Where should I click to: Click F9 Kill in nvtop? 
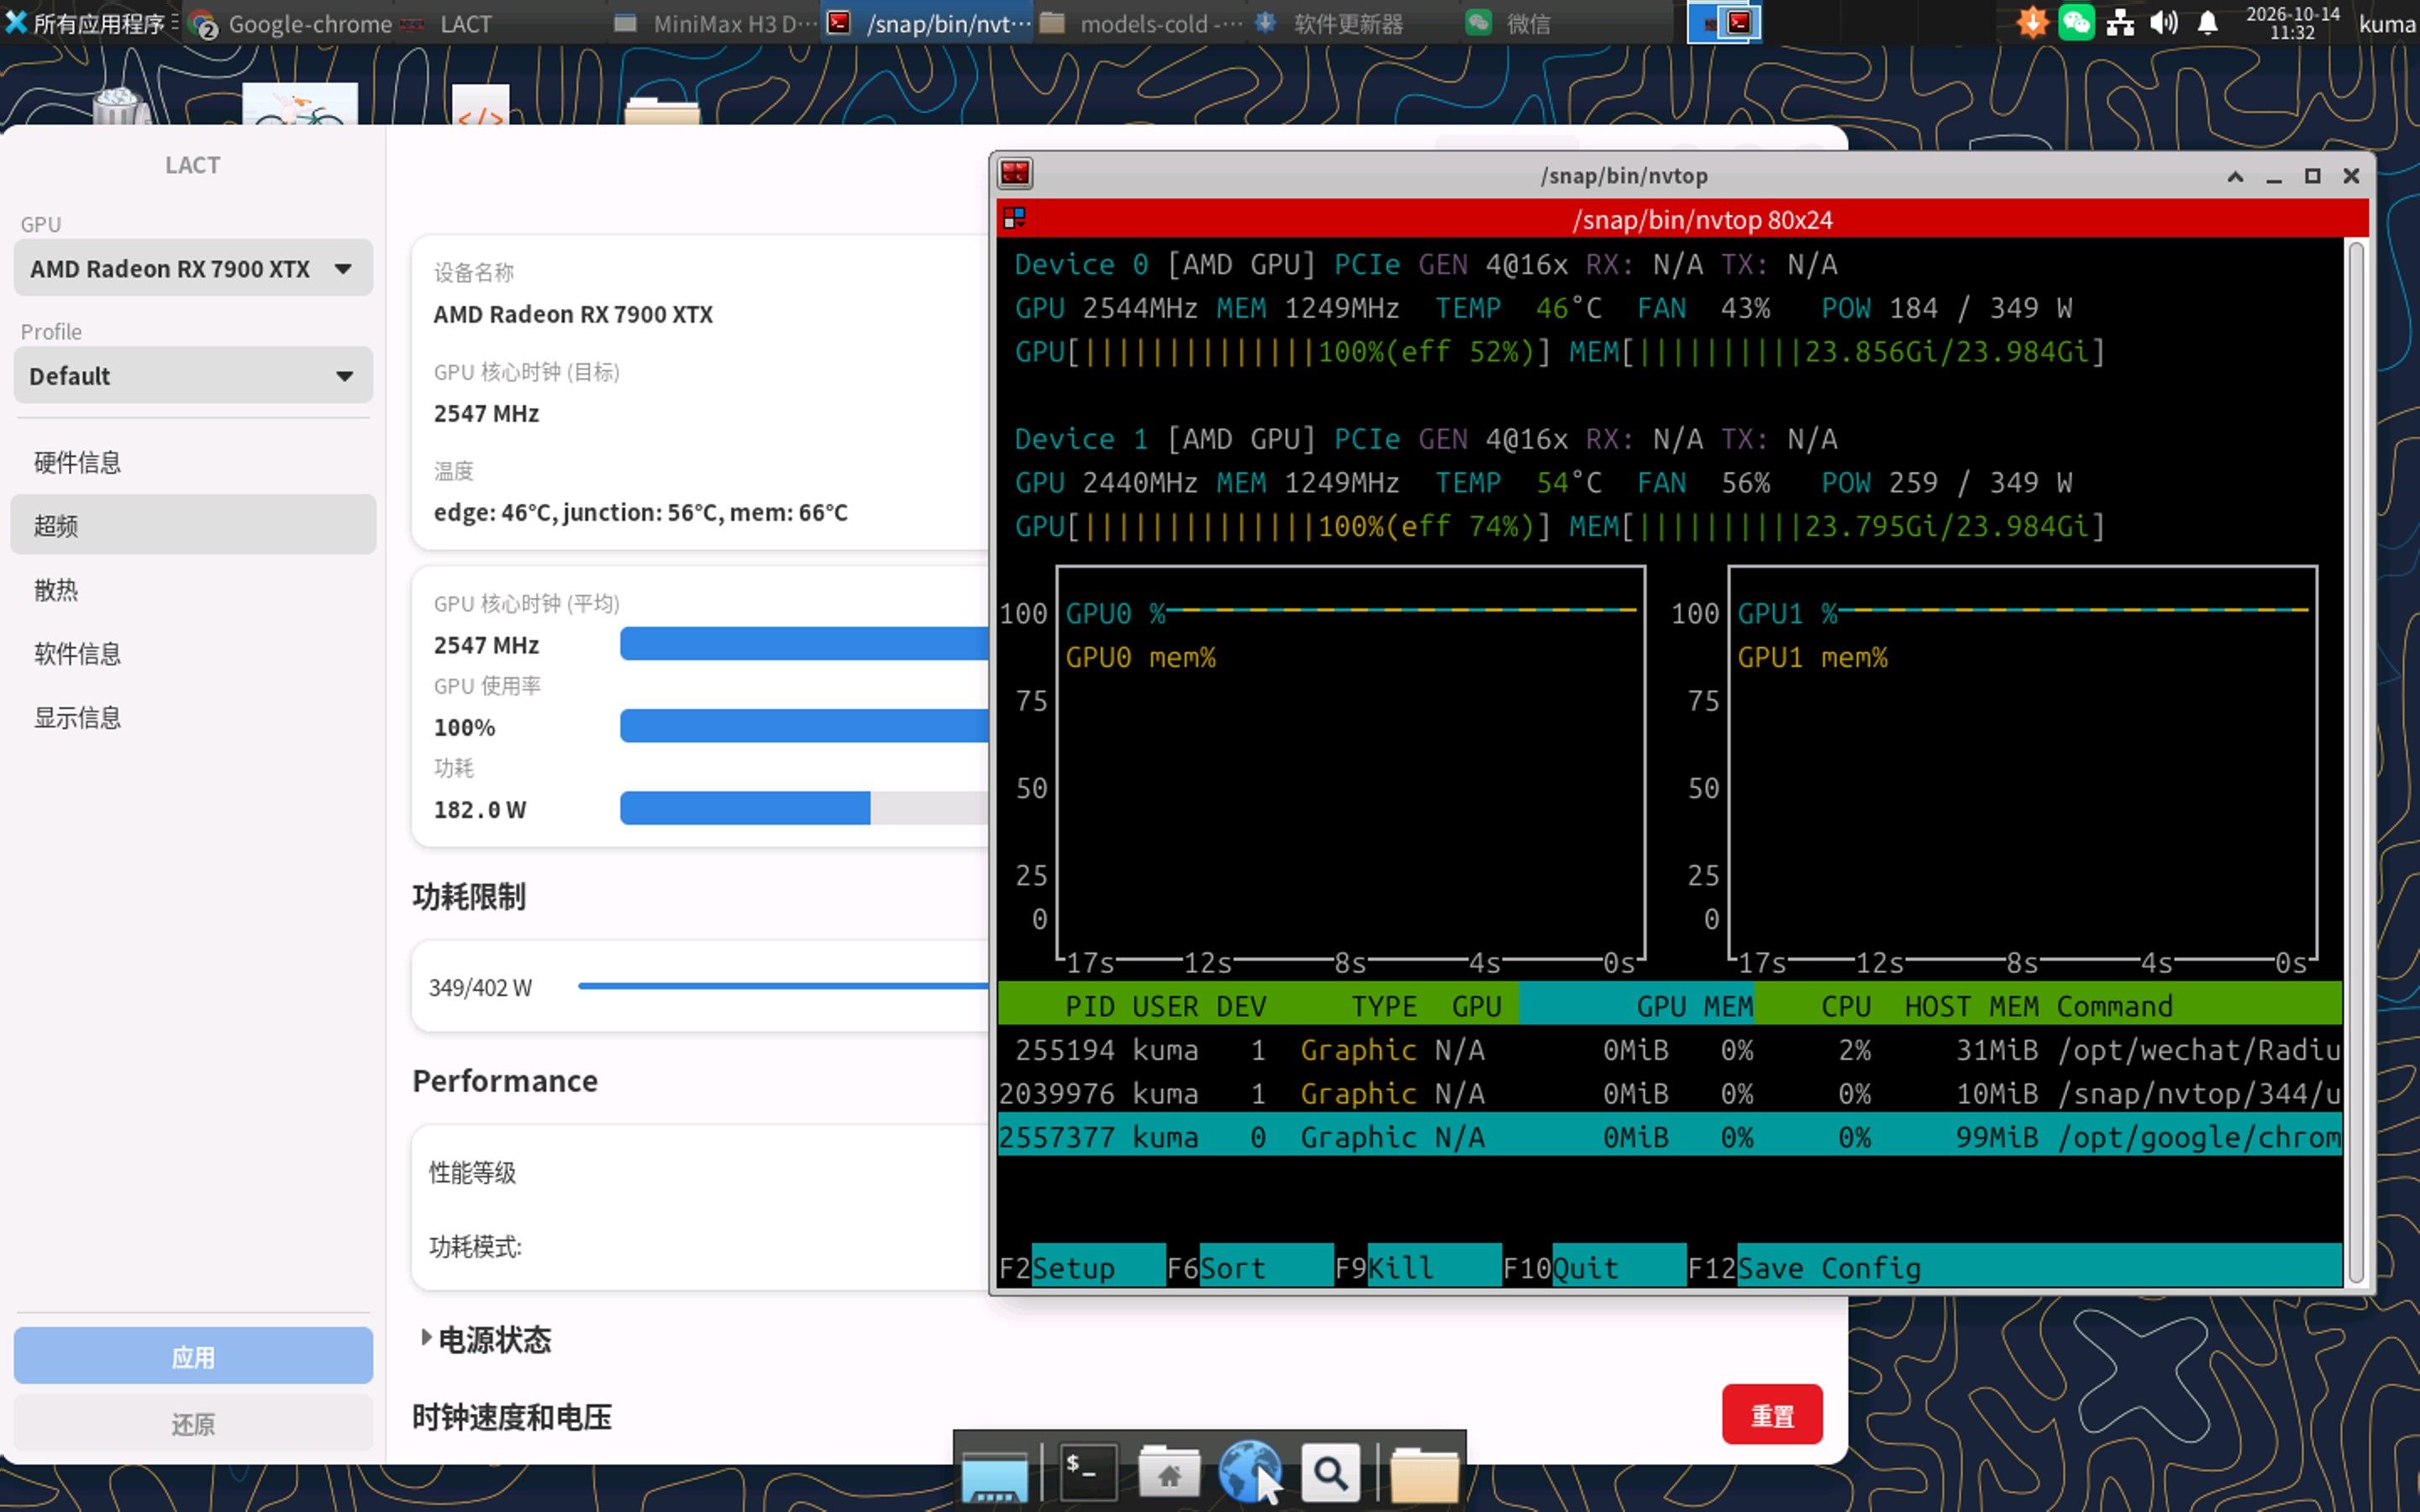coord(1417,1267)
